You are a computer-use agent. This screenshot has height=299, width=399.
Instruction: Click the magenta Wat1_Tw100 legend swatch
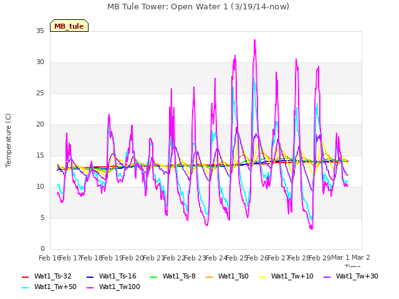(90, 288)
